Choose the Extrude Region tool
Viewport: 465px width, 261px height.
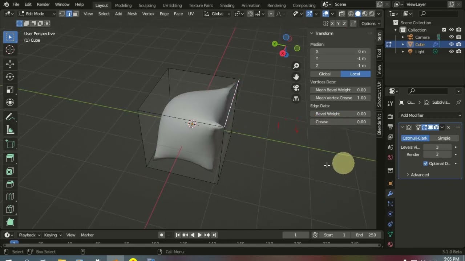pos(10,158)
